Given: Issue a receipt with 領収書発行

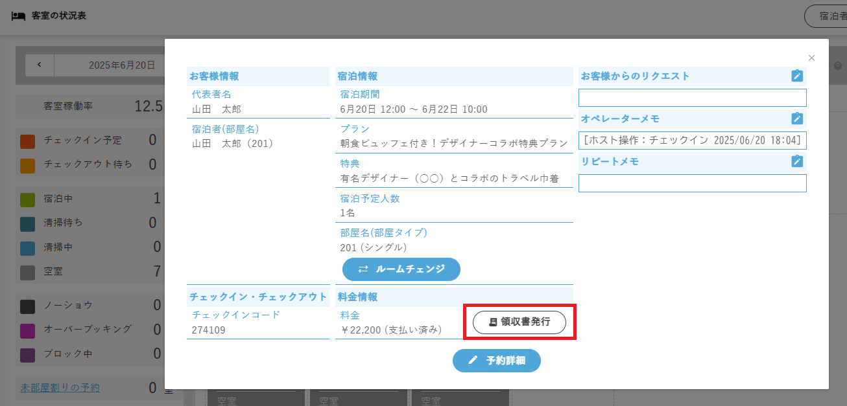Looking at the screenshot, I should 519,322.
